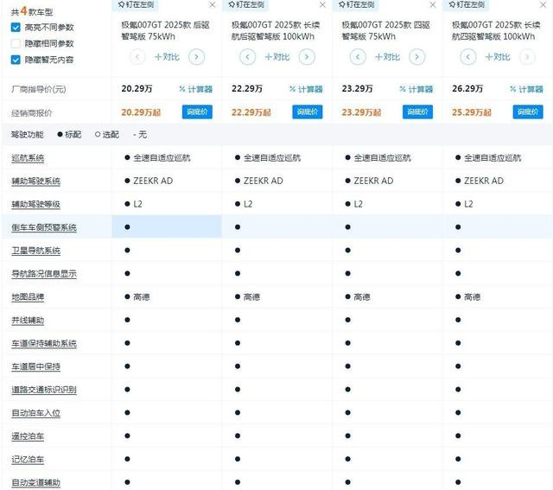This screenshot has width=553, height=490.
Task: Add 长续航后驱智驾版 100kWh to comparison via +对比
Action: click(277, 57)
